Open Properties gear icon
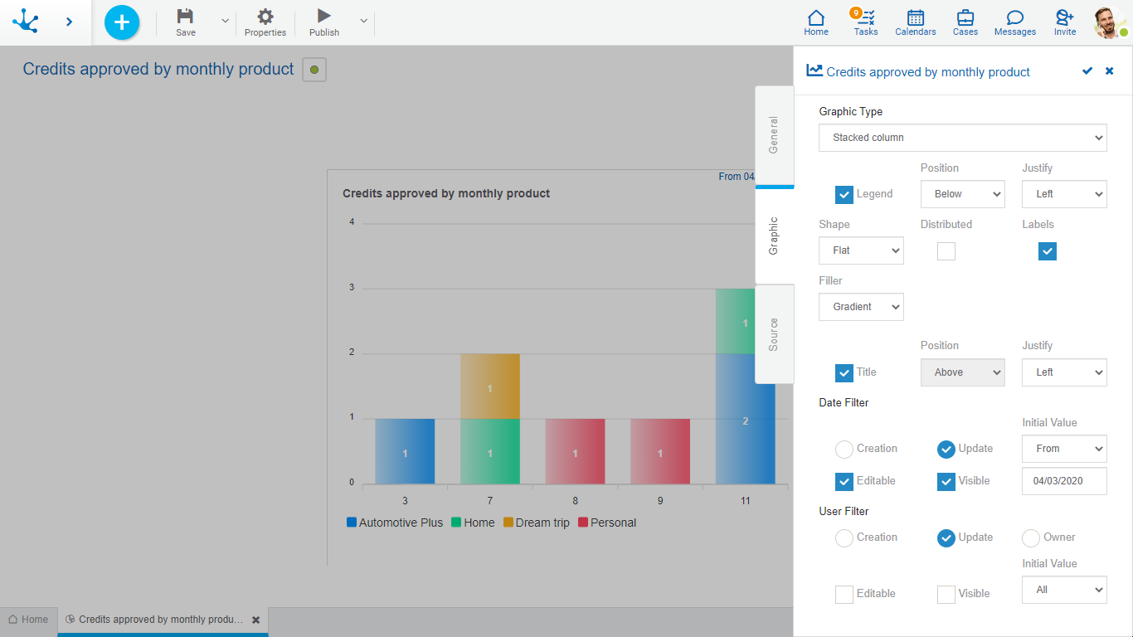Viewport: 1133px width, 637px height. (x=265, y=17)
